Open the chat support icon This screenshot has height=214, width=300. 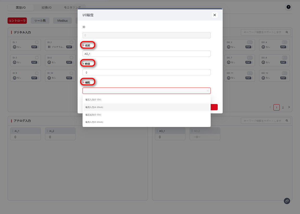point(287,201)
